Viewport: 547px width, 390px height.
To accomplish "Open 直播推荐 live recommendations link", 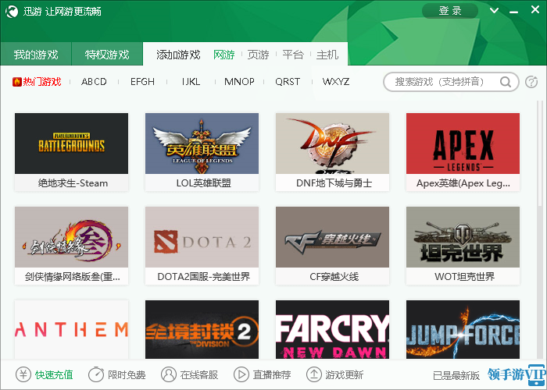I will pyautogui.click(x=272, y=375).
